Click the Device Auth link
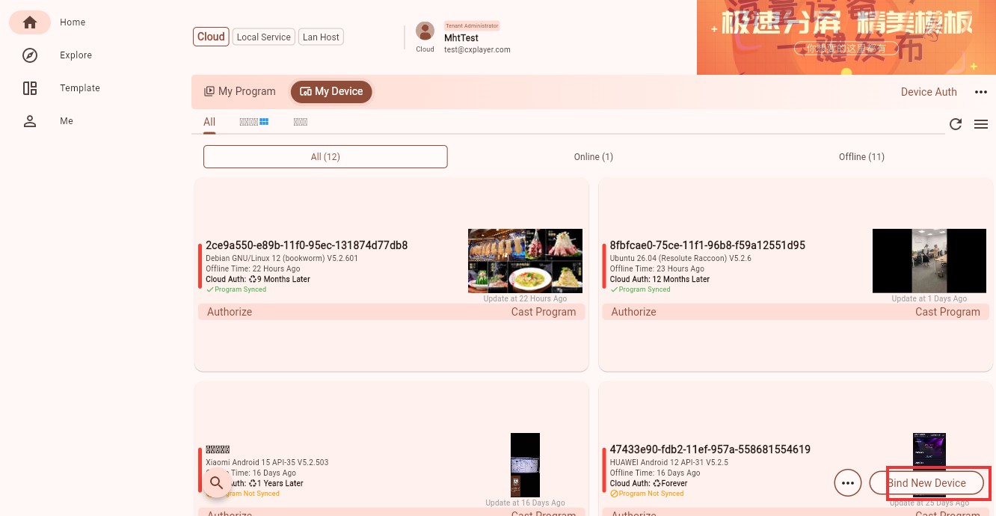996x516 pixels. [929, 92]
